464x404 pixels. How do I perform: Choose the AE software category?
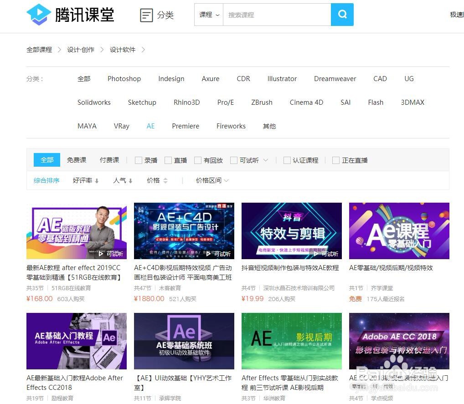click(x=150, y=126)
